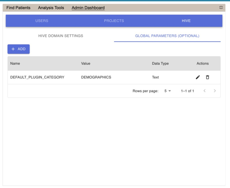Edit the DEFAULT_PLUGIN_CATEGORY parameter with pencil icon

point(198,77)
